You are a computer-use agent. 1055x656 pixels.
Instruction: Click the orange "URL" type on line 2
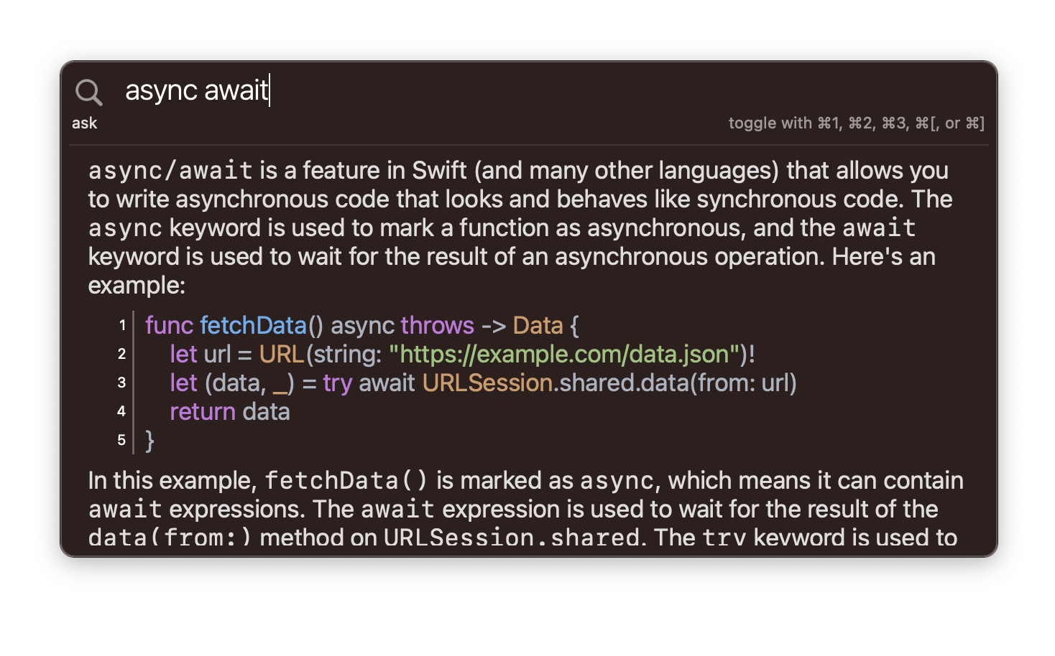(282, 354)
